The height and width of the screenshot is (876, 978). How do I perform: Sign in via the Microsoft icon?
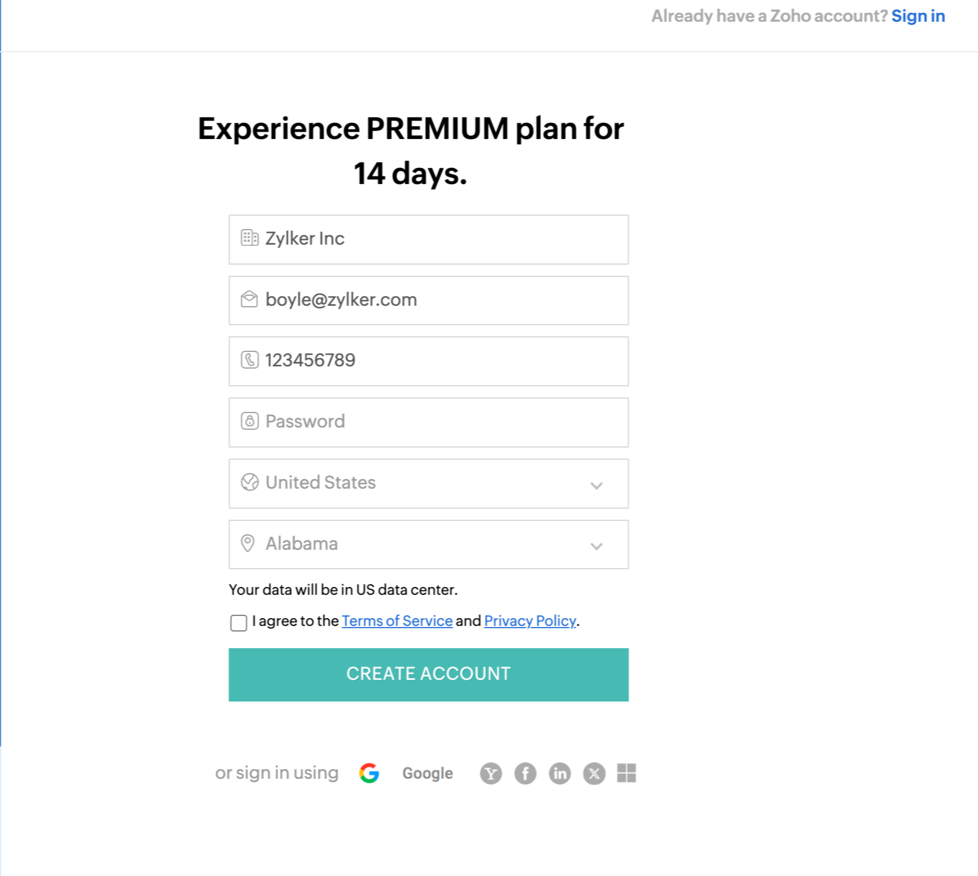pos(628,773)
